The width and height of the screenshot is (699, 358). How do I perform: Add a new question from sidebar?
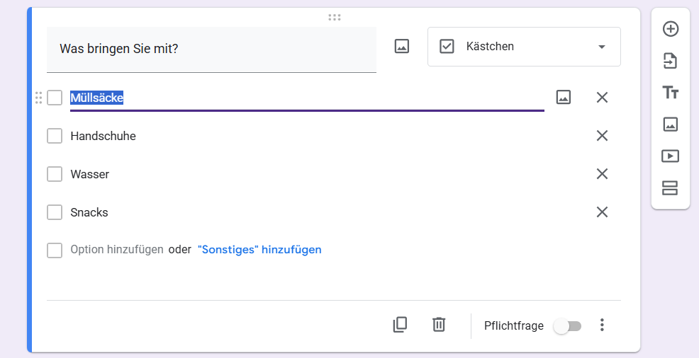[670, 29]
